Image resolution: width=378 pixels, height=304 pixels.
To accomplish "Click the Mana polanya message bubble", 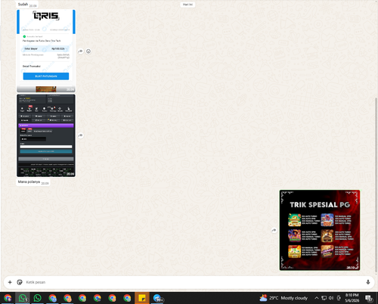I will tap(33, 182).
